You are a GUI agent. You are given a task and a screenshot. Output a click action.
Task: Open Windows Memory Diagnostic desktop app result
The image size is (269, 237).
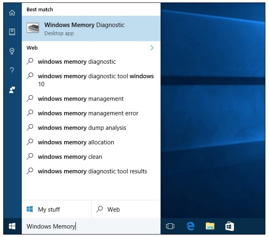[x=91, y=29]
